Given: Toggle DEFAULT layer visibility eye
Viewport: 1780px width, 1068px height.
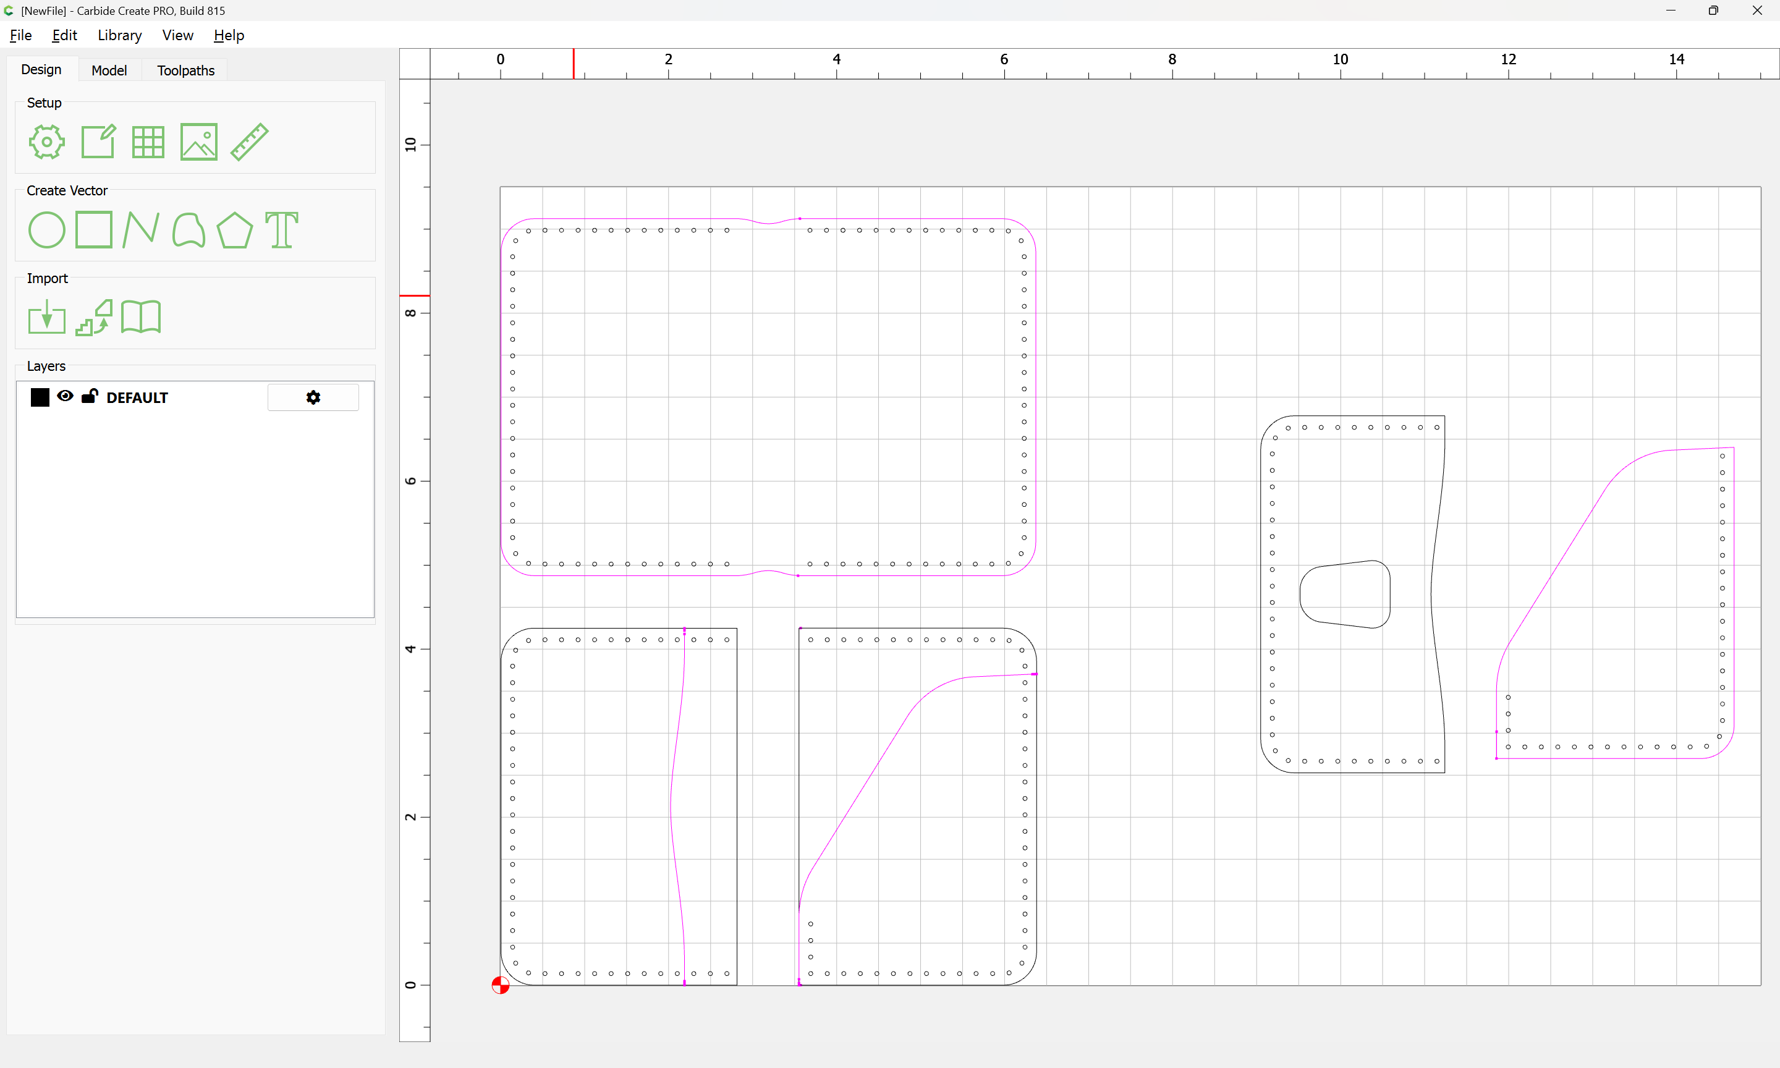Looking at the screenshot, I should [65, 396].
